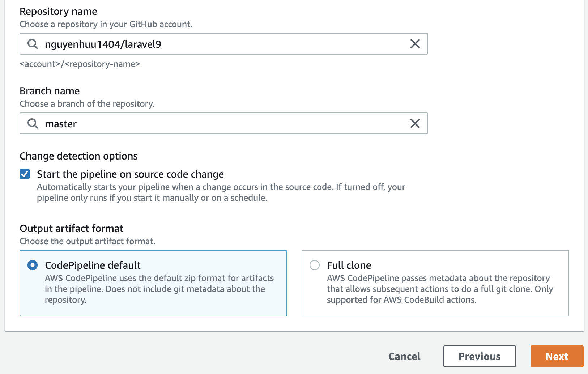Clear the repository name field
Screen dimensions: 588x374
[x=415, y=44]
